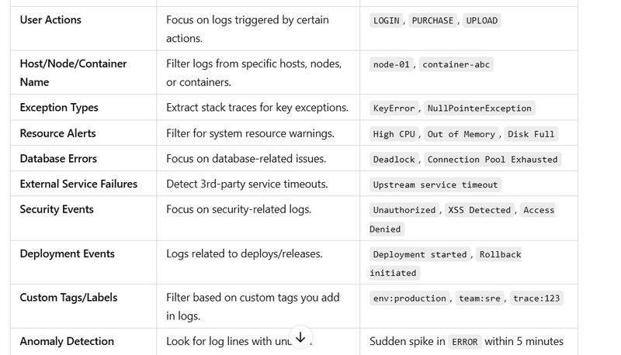Select the node-01 code snippet
The width and height of the screenshot is (621, 355).
pyautogui.click(x=391, y=64)
